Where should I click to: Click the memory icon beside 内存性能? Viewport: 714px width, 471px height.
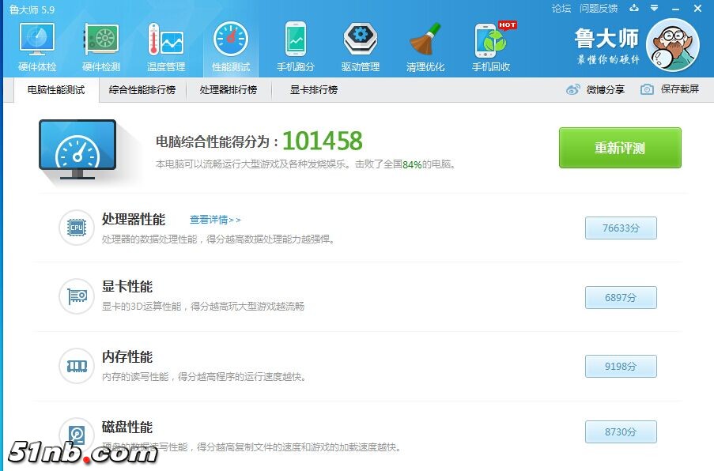77,365
